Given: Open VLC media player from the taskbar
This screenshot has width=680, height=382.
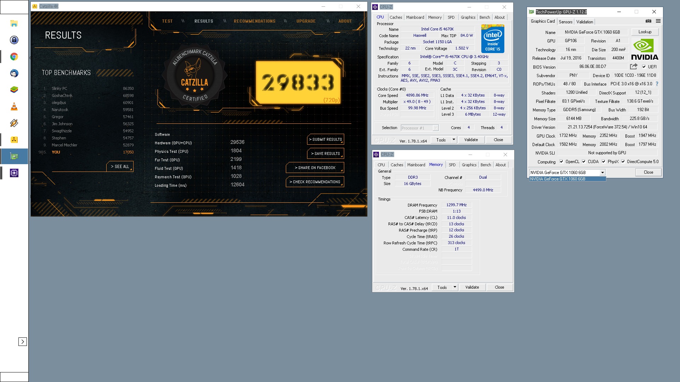Looking at the screenshot, I should (14, 106).
